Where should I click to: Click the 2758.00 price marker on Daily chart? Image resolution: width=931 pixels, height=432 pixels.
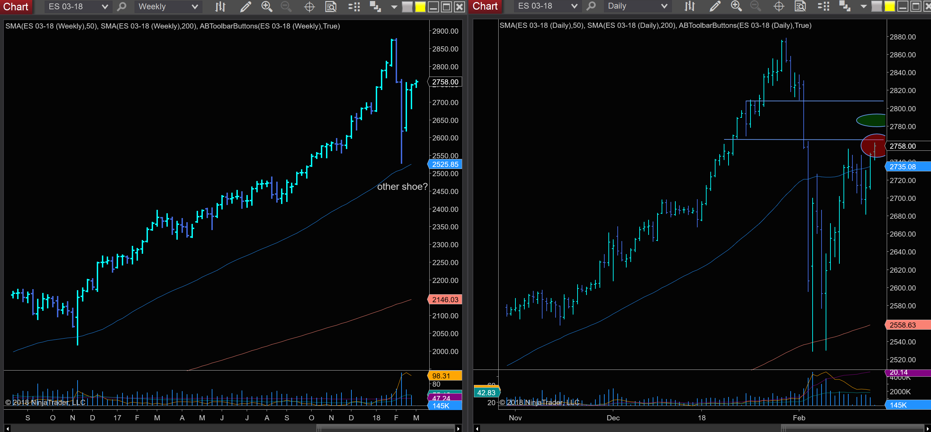coord(908,146)
